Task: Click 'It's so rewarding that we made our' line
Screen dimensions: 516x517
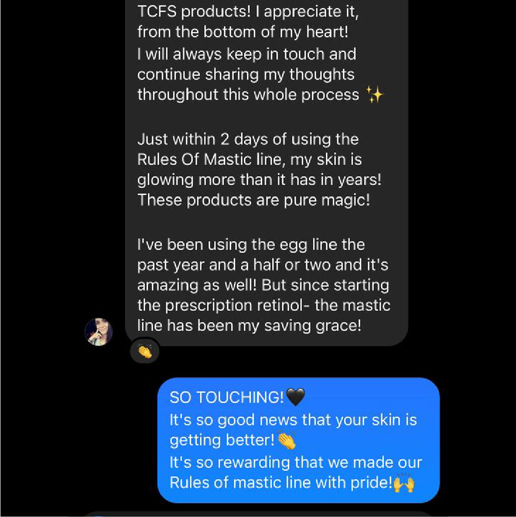Action: click(x=296, y=462)
